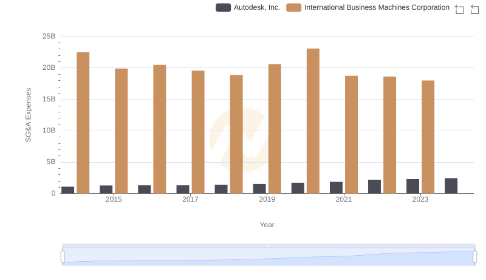Activate the zoom selection tool icon

[459, 9]
